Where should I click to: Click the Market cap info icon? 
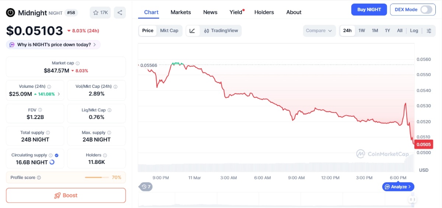click(x=78, y=63)
